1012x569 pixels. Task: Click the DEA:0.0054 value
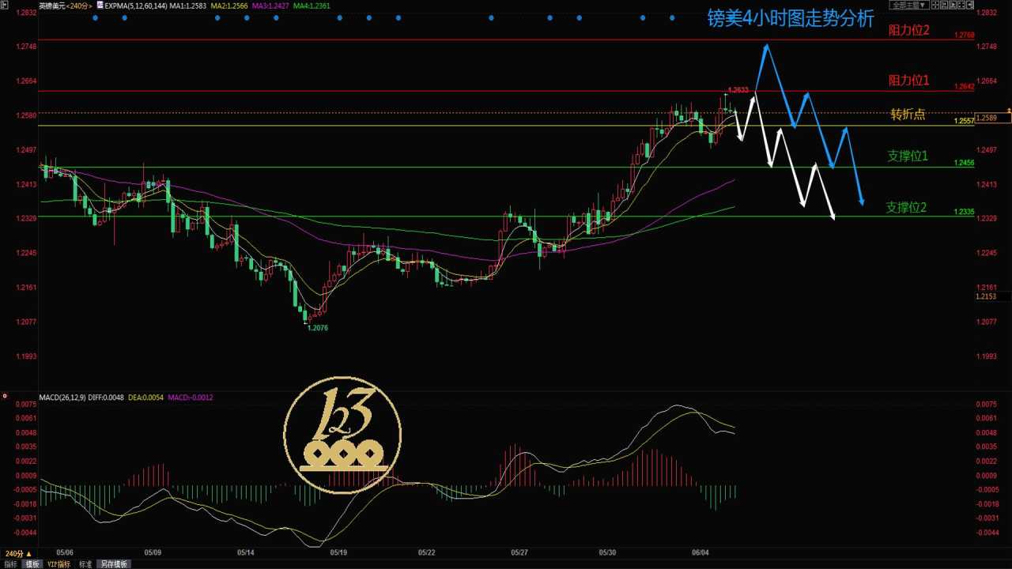pos(145,398)
